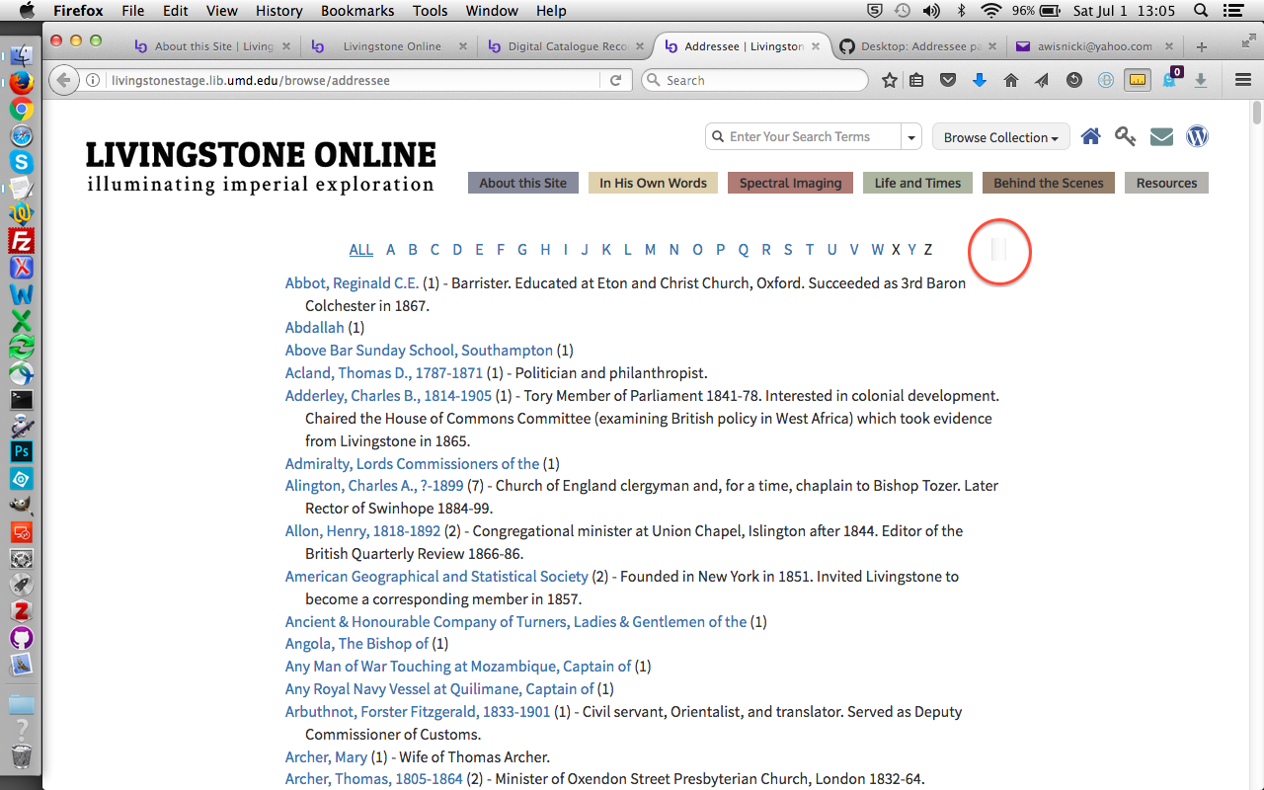Image resolution: width=1264 pixels, height=790 pixels.
Task: Open new tab with plus button
Action: 1202,46
